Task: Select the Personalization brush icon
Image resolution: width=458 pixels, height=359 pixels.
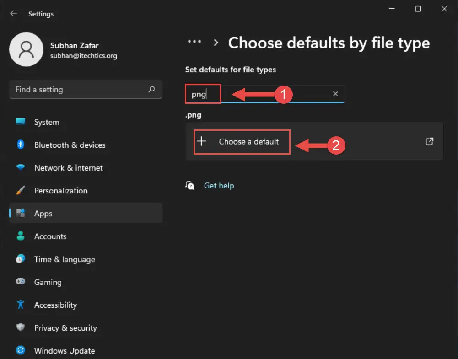Action: point(21,191)
